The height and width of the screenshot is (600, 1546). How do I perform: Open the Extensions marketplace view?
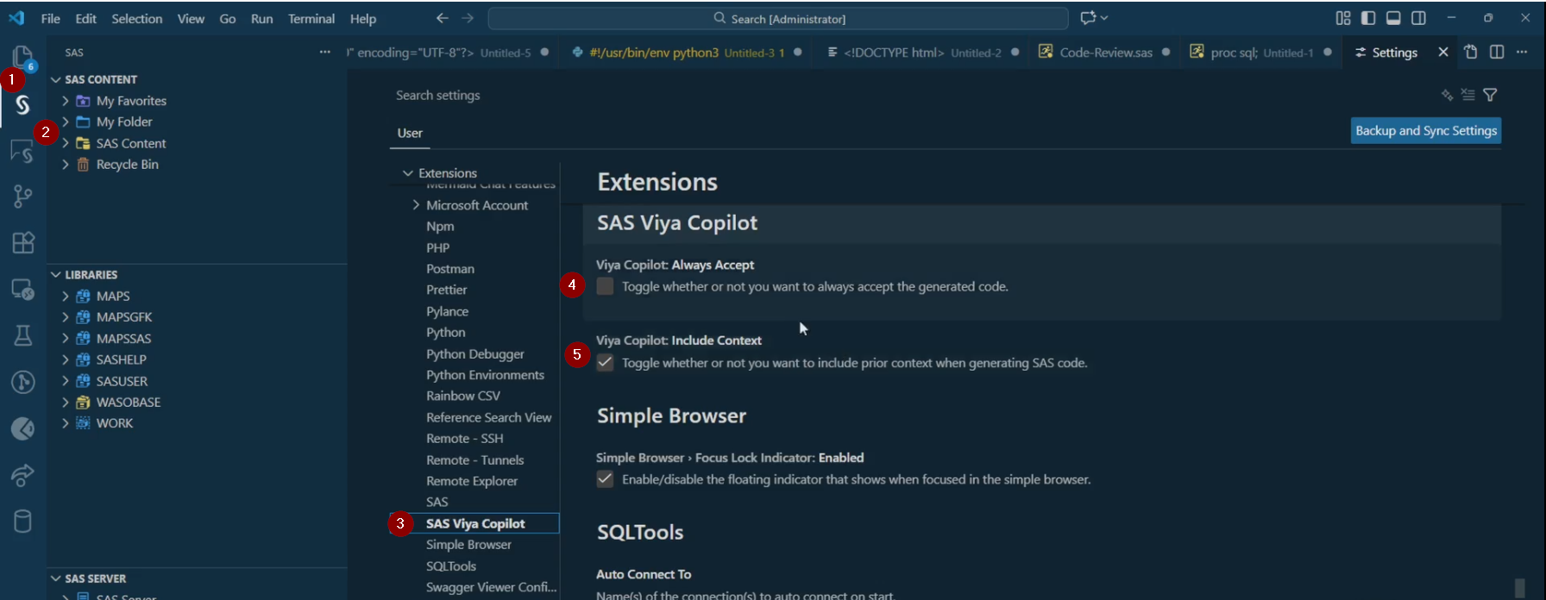tap(23, 242)
